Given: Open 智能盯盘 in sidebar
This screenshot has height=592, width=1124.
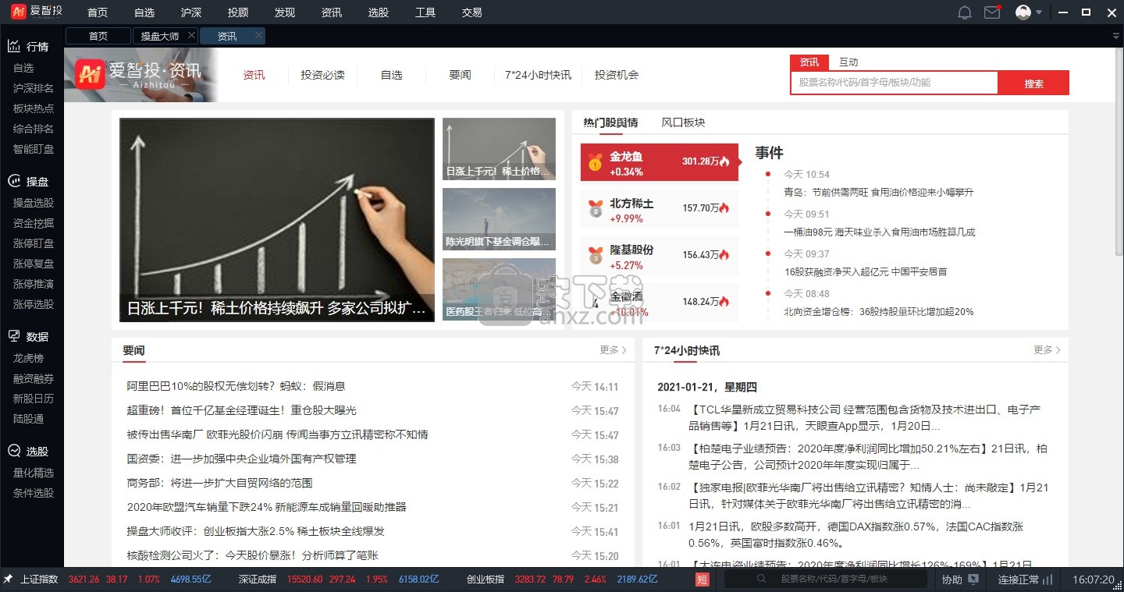Looking at the screenshot, I should [x=34, y=149].
